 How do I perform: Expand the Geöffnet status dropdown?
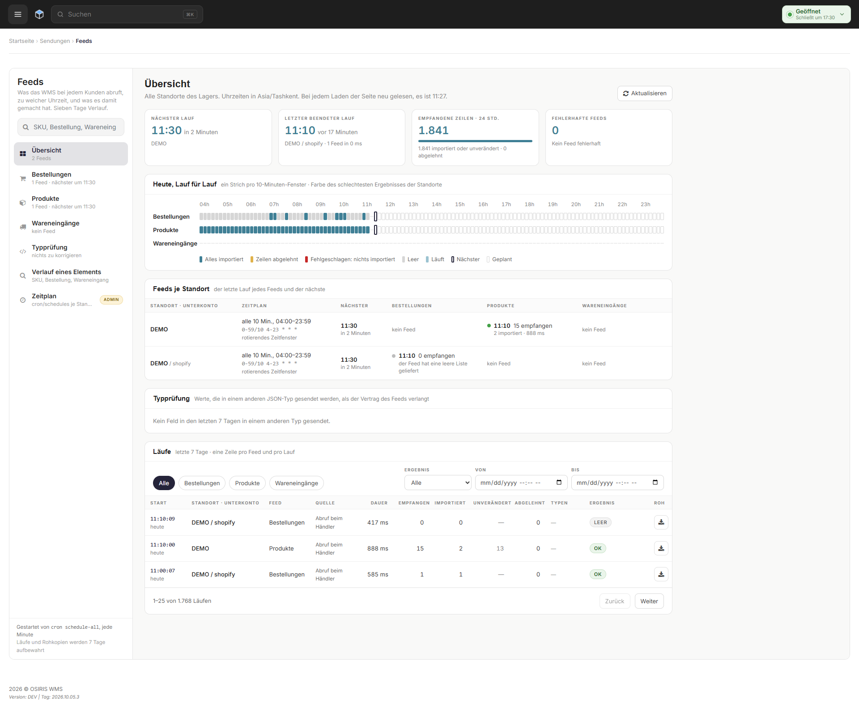click(816, 14)
